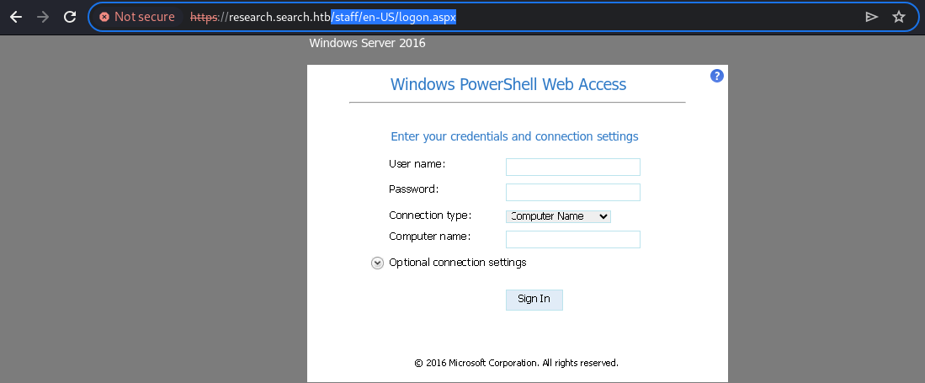Focus the Password field

click(573, 193)
